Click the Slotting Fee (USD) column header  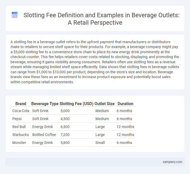click(77, 104)
